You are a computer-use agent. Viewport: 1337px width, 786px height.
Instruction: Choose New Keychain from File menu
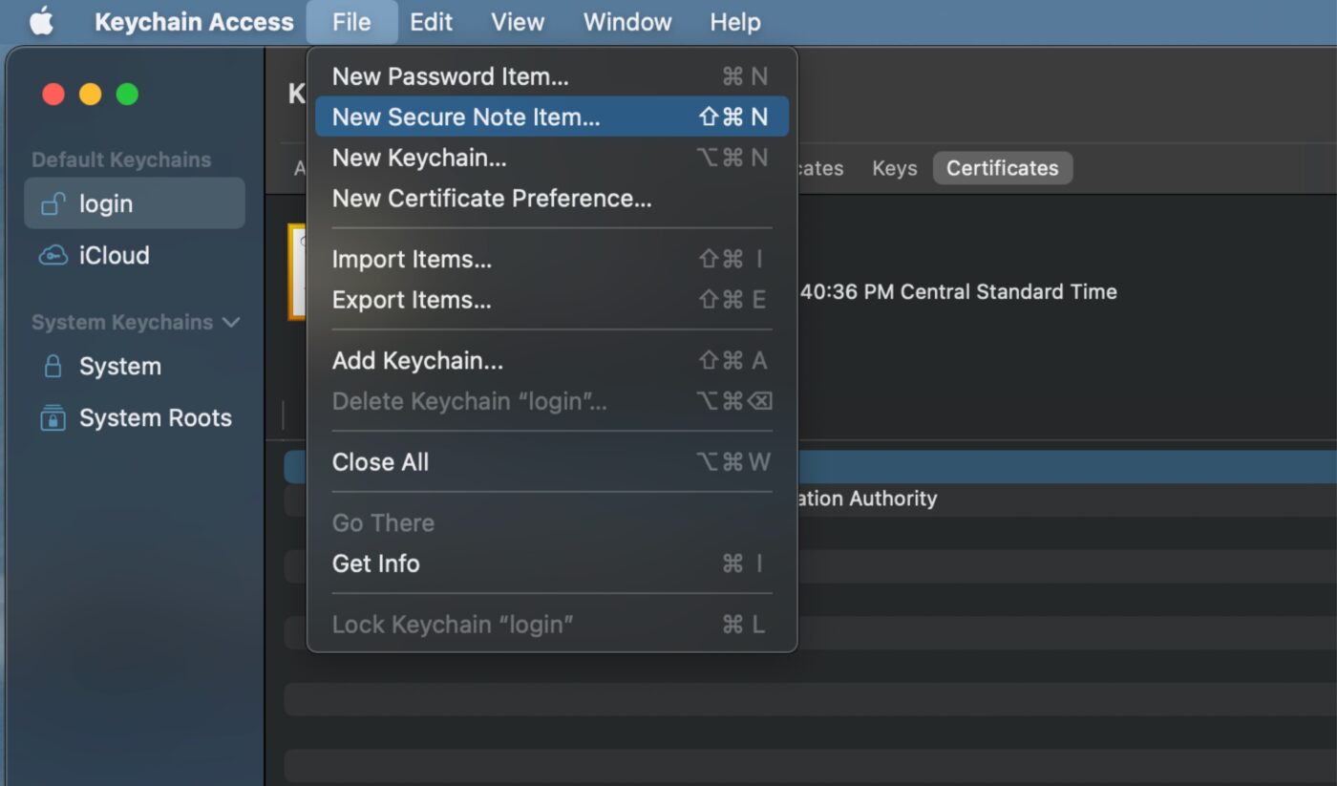click(419, 158)
